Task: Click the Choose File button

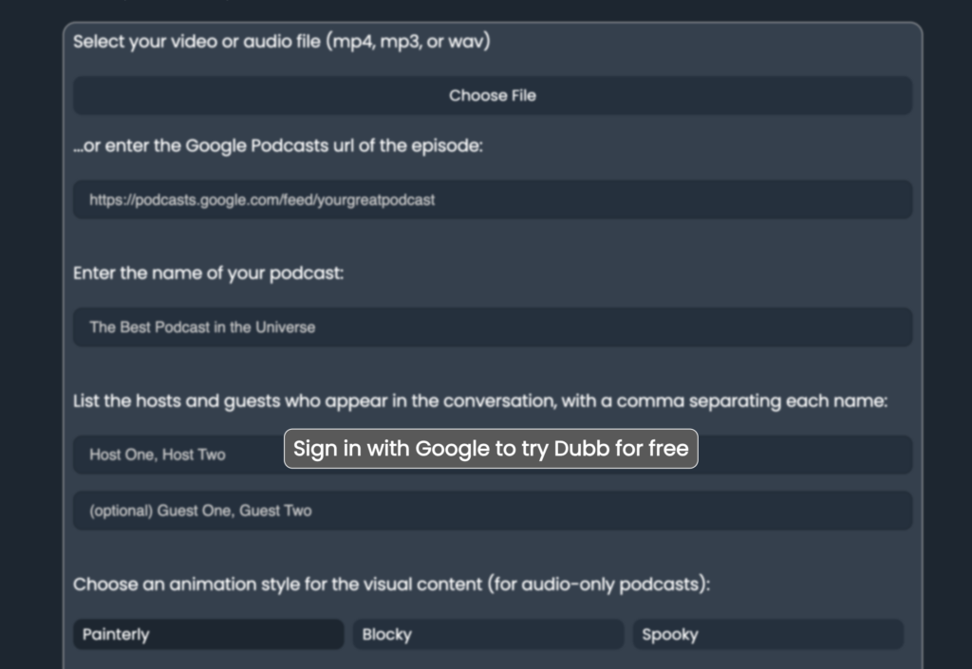Action: coord(492,96)
